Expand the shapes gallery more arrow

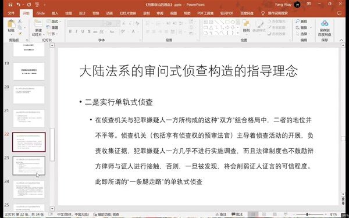[238, 33]
